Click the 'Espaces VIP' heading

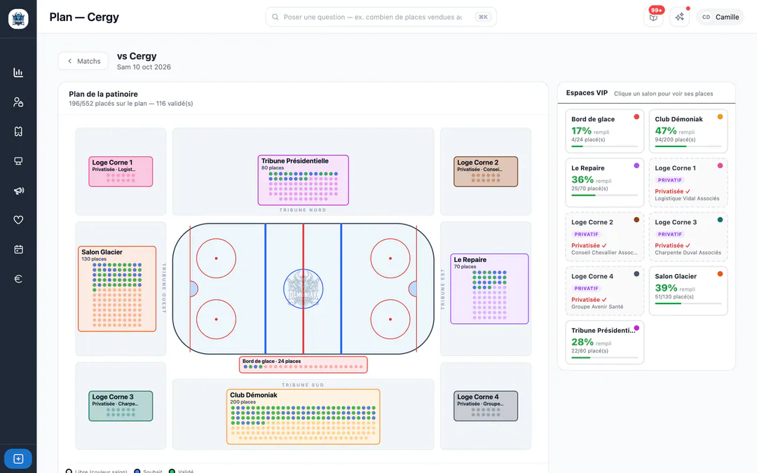tap(587, 92)
